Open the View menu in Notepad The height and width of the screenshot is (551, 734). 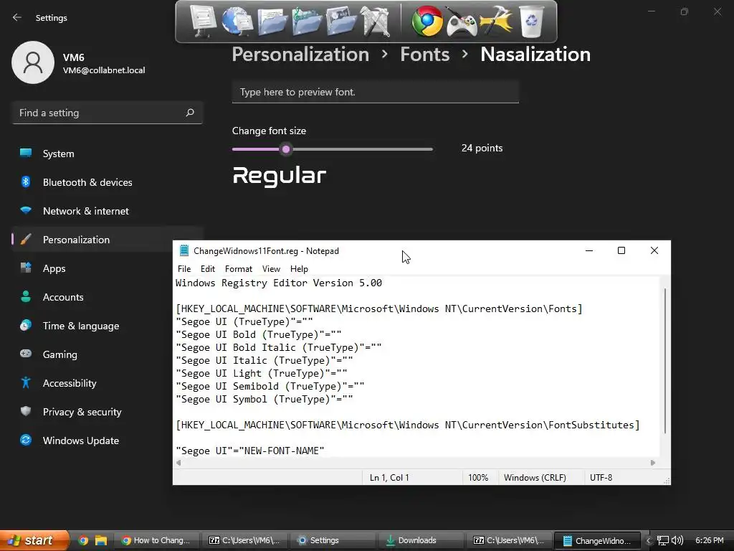(x=271, y=269)
